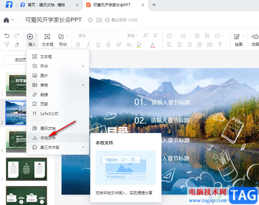Select Align left icon
The height and width of the screenshot is (205, 259).
169,45
